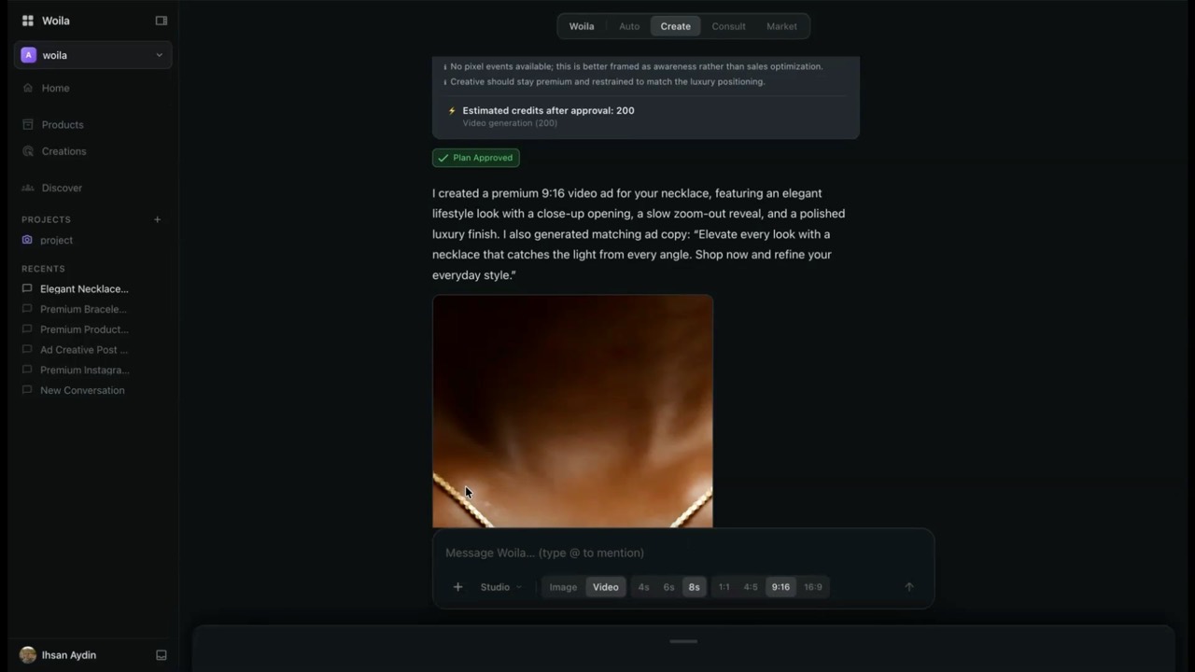This screenshot has width=1195, height=672.
Task: Open the generated necklace video thumbnail
Action: [572, 412]
